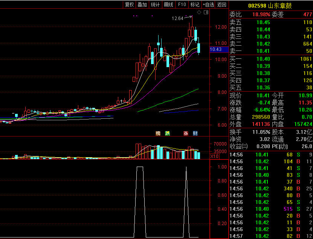Screen dimensions: 313x239
Task: Click the 委比 value 18.98%
Action: tap(261, 14)
